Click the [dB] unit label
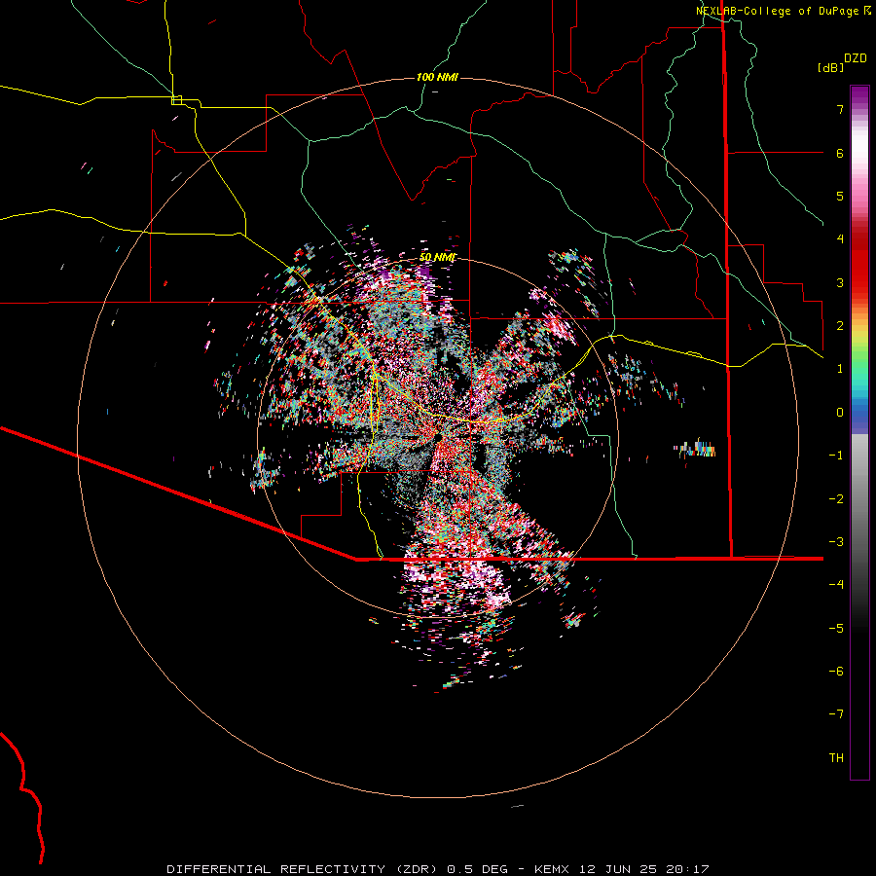The width and height of the screenshot is (876, 876). pos(831,67)
